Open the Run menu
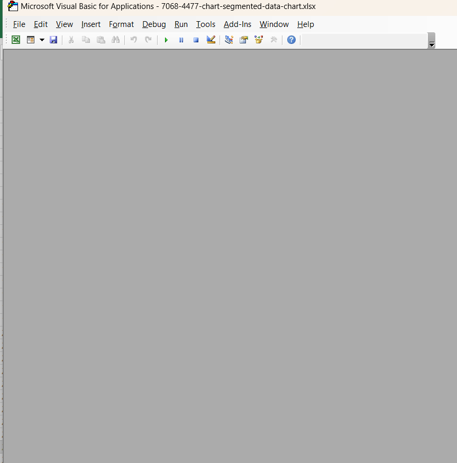The height and width of the screenshot is (463, 457). tap(181, 24)
